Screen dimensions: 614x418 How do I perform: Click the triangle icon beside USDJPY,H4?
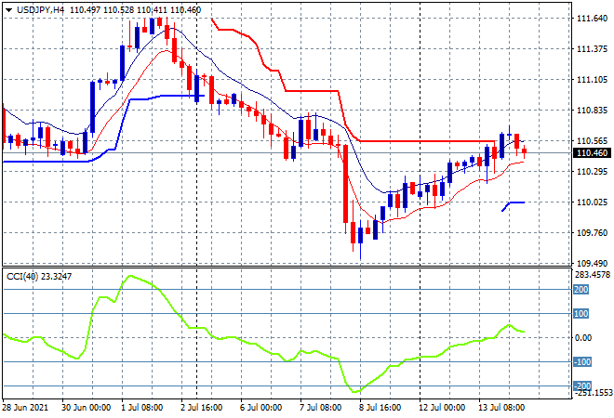pos(9,9)
